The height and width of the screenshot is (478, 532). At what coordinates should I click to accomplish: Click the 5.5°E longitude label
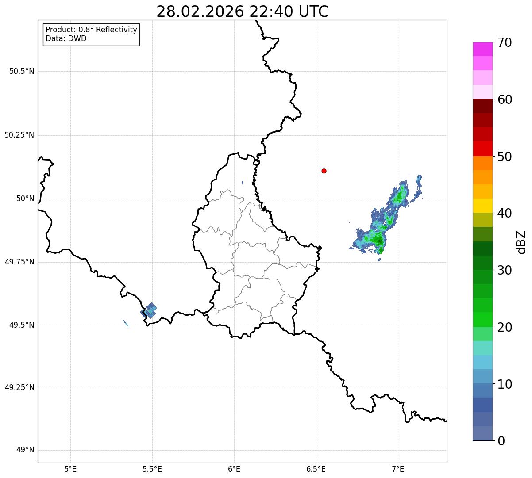(x=152, y=469)
